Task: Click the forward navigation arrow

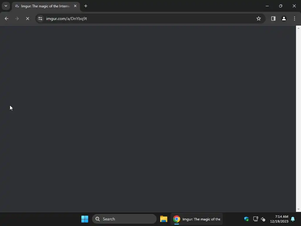Action: [17, 19]
